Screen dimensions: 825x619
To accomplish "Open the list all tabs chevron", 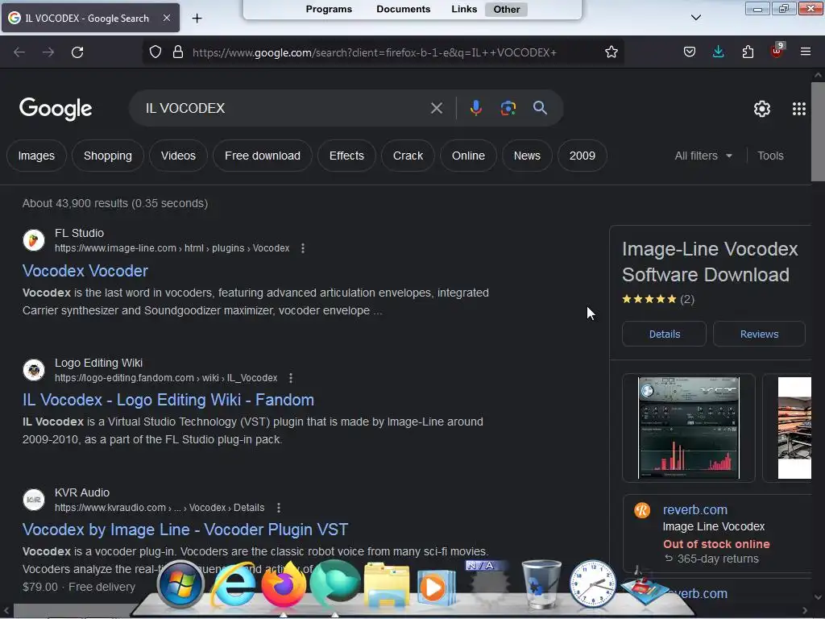I will 695,18.
